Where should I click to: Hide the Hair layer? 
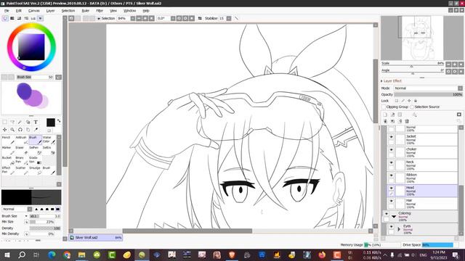391,201
